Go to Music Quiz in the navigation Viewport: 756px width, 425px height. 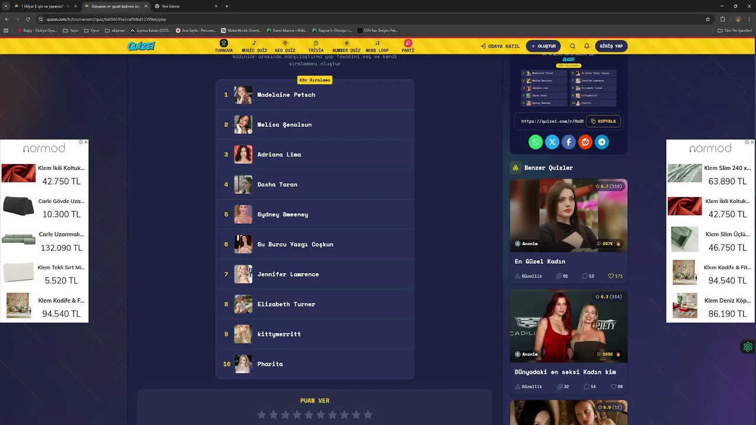click(x=254, y=46)
